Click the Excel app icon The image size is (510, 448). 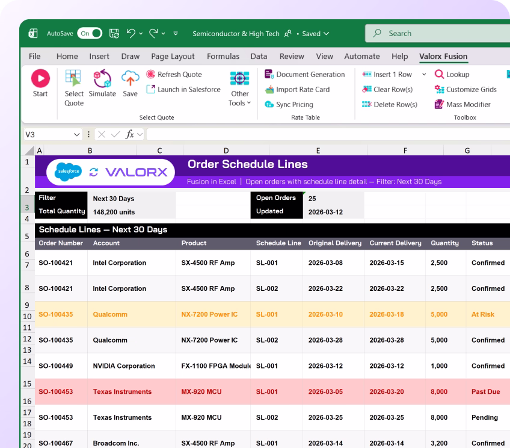[x=33, y=33]
